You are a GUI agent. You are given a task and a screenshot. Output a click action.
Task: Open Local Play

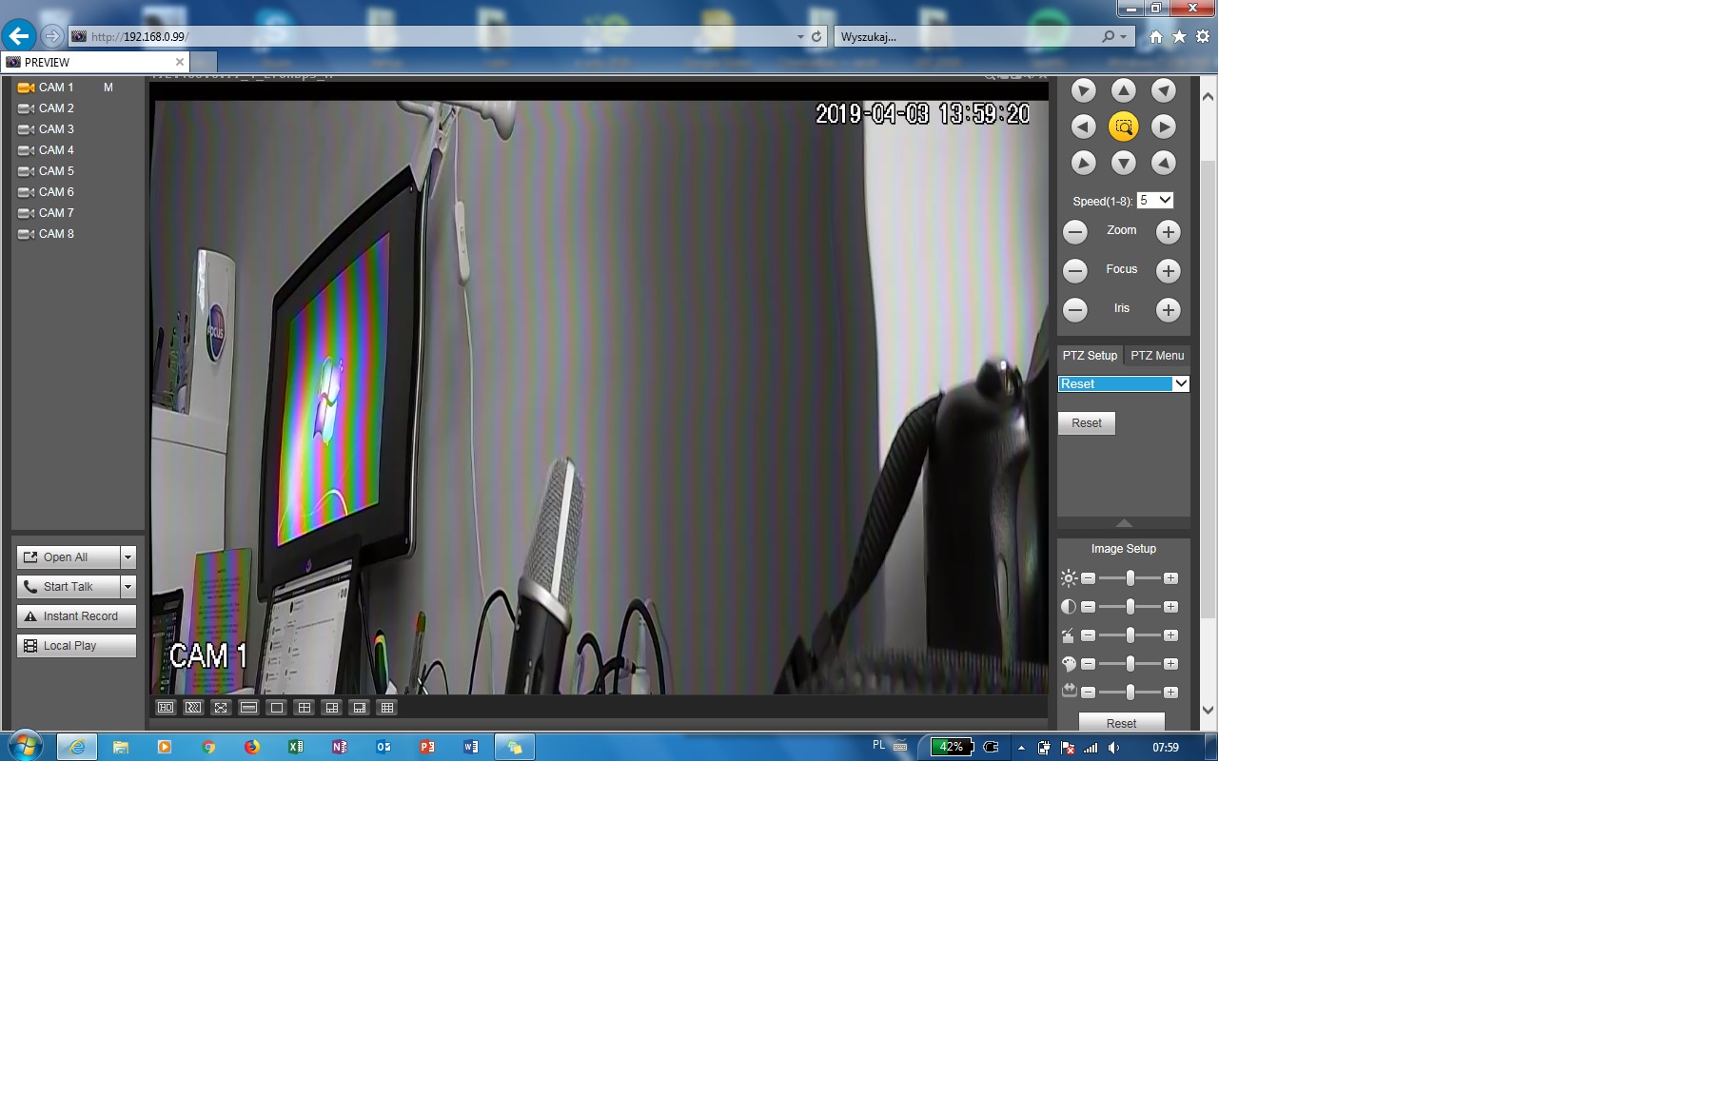tap(76, 646)
